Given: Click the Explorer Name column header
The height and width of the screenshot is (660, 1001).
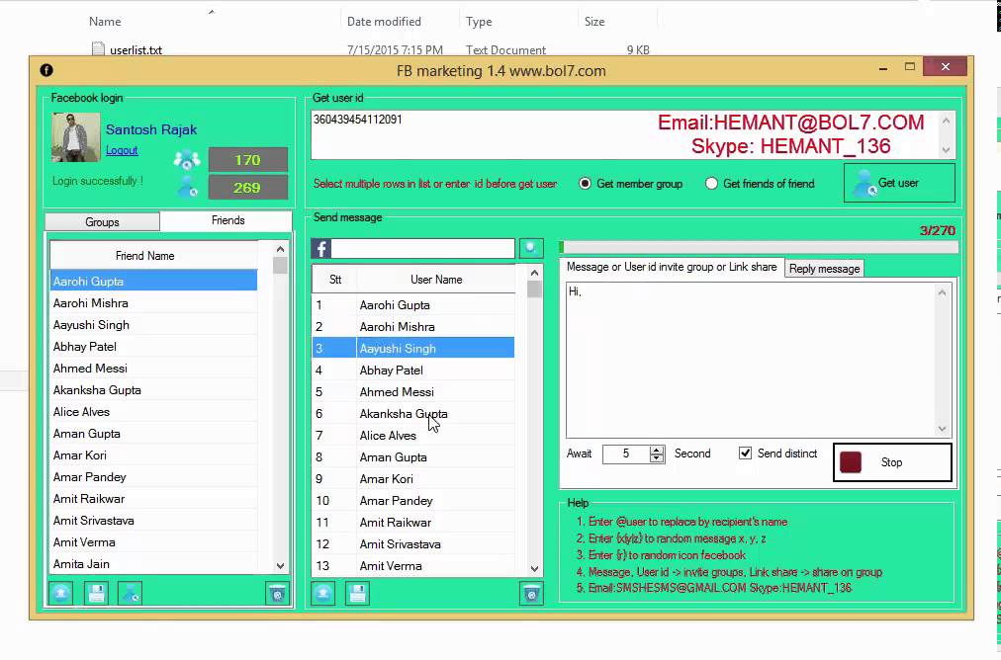Looking at the screenshot, I should point(105,22).
